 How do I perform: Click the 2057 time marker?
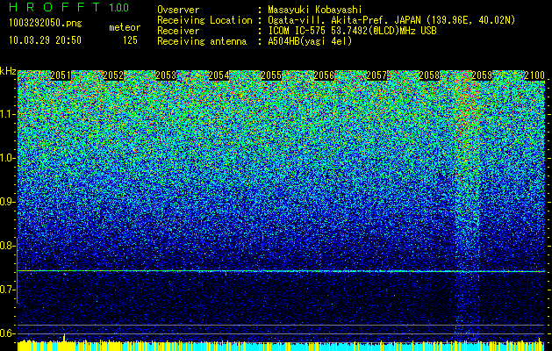pyautogui.click(x=376, y=75)
